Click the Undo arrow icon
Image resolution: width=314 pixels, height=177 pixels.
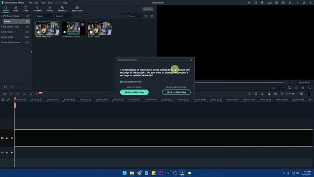[x=4, y=94]
